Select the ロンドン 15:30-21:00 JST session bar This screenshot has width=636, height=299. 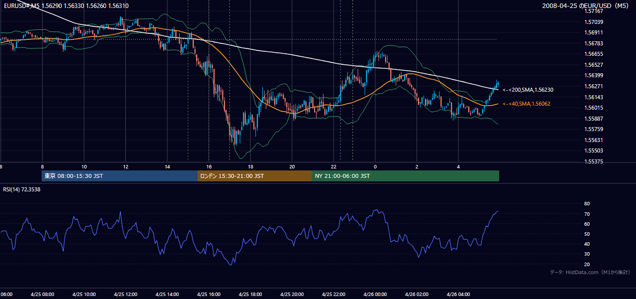tap(255, 176)
